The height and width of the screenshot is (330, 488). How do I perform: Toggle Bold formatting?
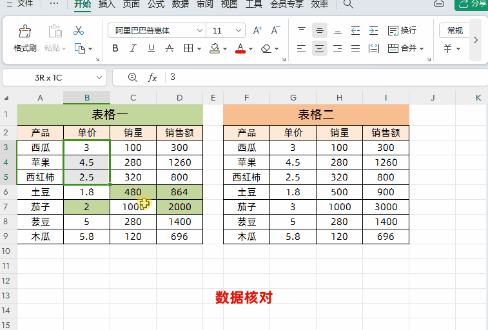[115, 48]
